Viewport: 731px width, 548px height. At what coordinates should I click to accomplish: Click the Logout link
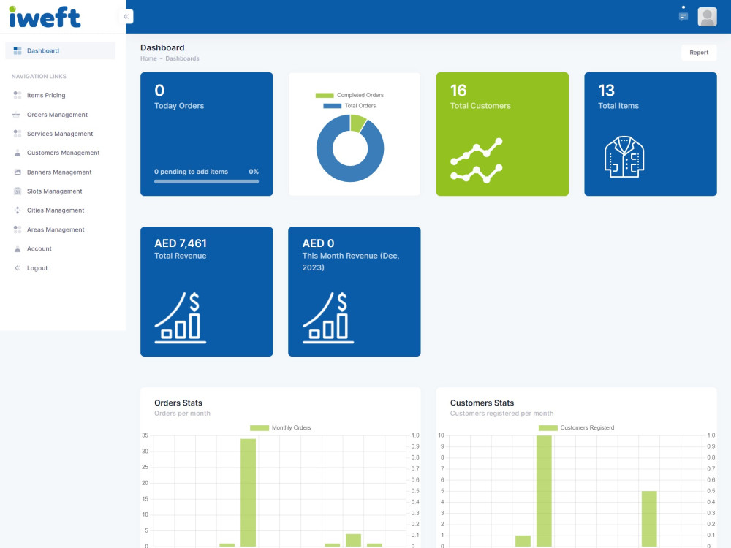click(x=37, y=268)
